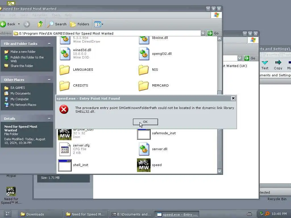The width and height of the screenshot is (291, 218).
Task: Select the safemode_inst file icon
Action: pos(144,134)
